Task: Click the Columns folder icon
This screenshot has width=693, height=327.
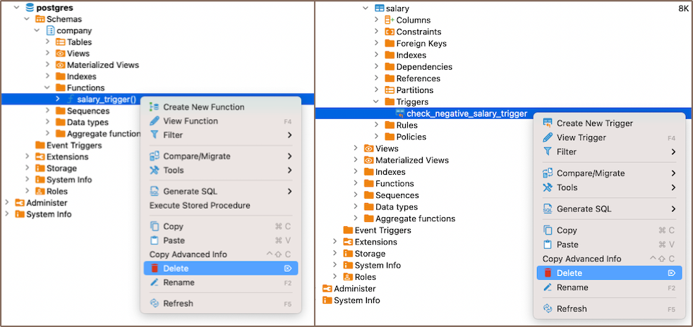Action: (x=390, y=20)
